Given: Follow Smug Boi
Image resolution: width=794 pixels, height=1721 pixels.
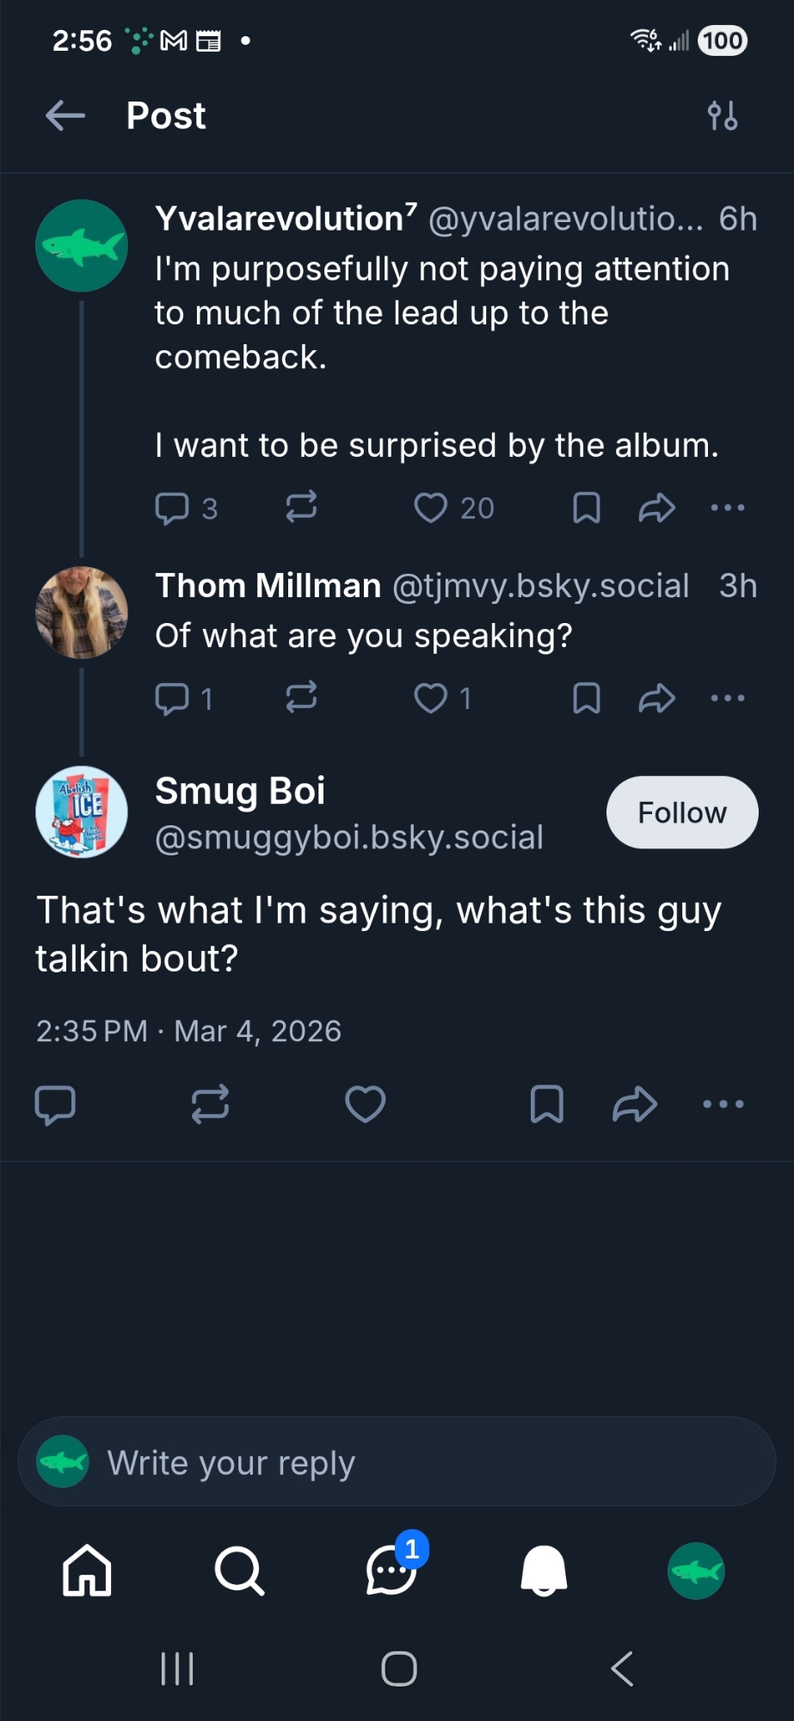Looking at the screenshot, I should 682,812.
